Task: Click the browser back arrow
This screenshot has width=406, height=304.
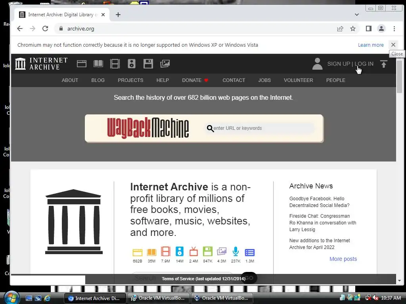Action: tap(20, 28)
